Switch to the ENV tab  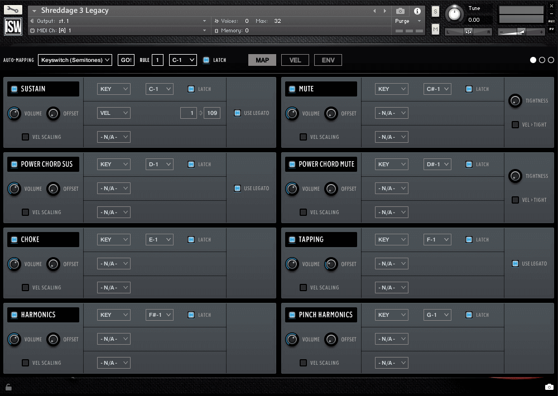[328, 60]
